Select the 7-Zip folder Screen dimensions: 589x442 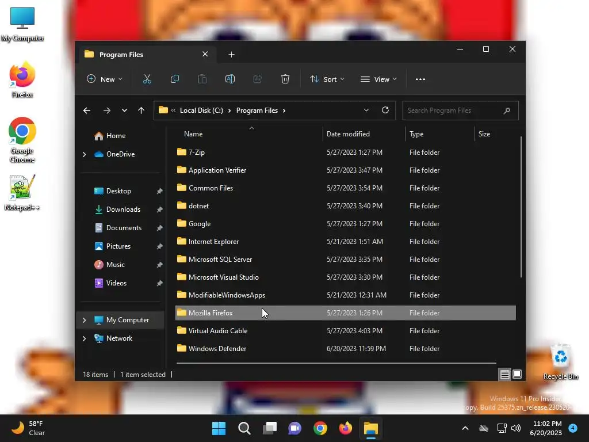click(x=345, y=153)
